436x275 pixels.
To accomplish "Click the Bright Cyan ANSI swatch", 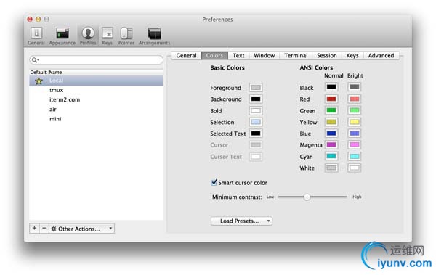I will coord(355,157).
